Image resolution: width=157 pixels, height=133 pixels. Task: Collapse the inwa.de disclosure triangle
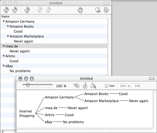tap(4, 46)
